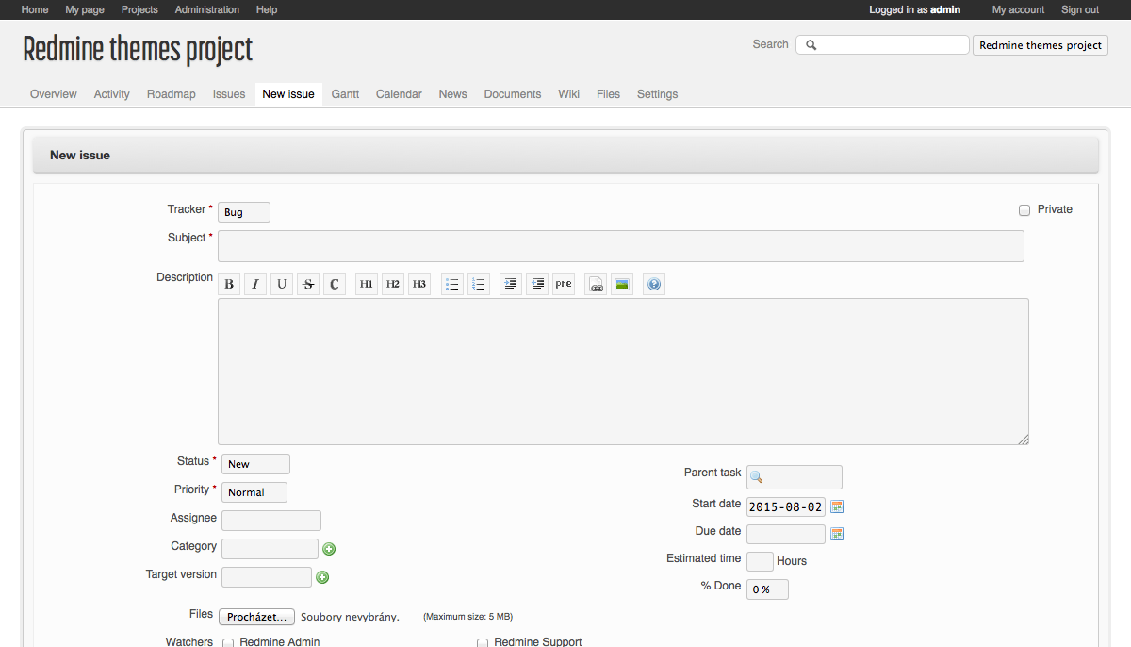The height and width of the screenshot is (647, 1131).
Task: Click the Search label link
Action: (x=770, y=44)
